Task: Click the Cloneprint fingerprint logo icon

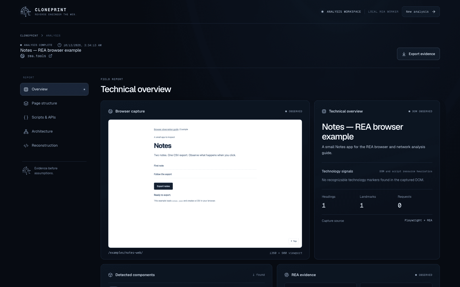Action: (26, 11)
